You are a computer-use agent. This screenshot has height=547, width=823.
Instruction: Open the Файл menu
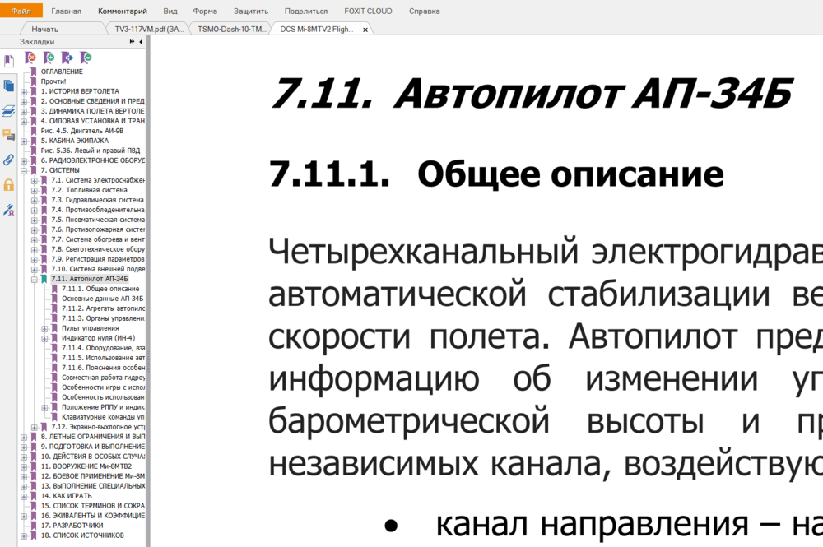click(21, 11)
